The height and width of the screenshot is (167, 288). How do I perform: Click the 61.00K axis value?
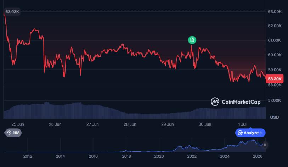click(274, 40)
